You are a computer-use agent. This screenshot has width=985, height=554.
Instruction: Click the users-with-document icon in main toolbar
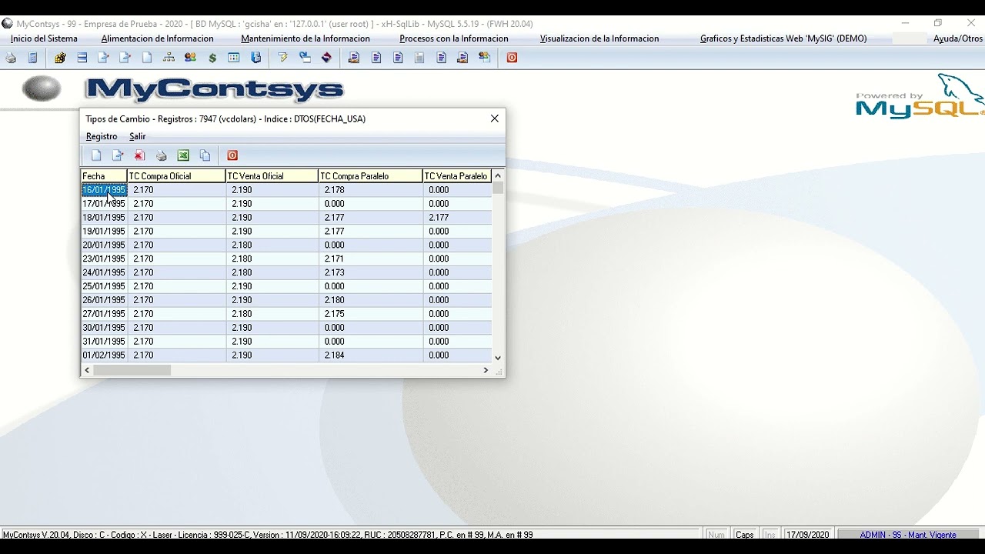click(485, 58)
